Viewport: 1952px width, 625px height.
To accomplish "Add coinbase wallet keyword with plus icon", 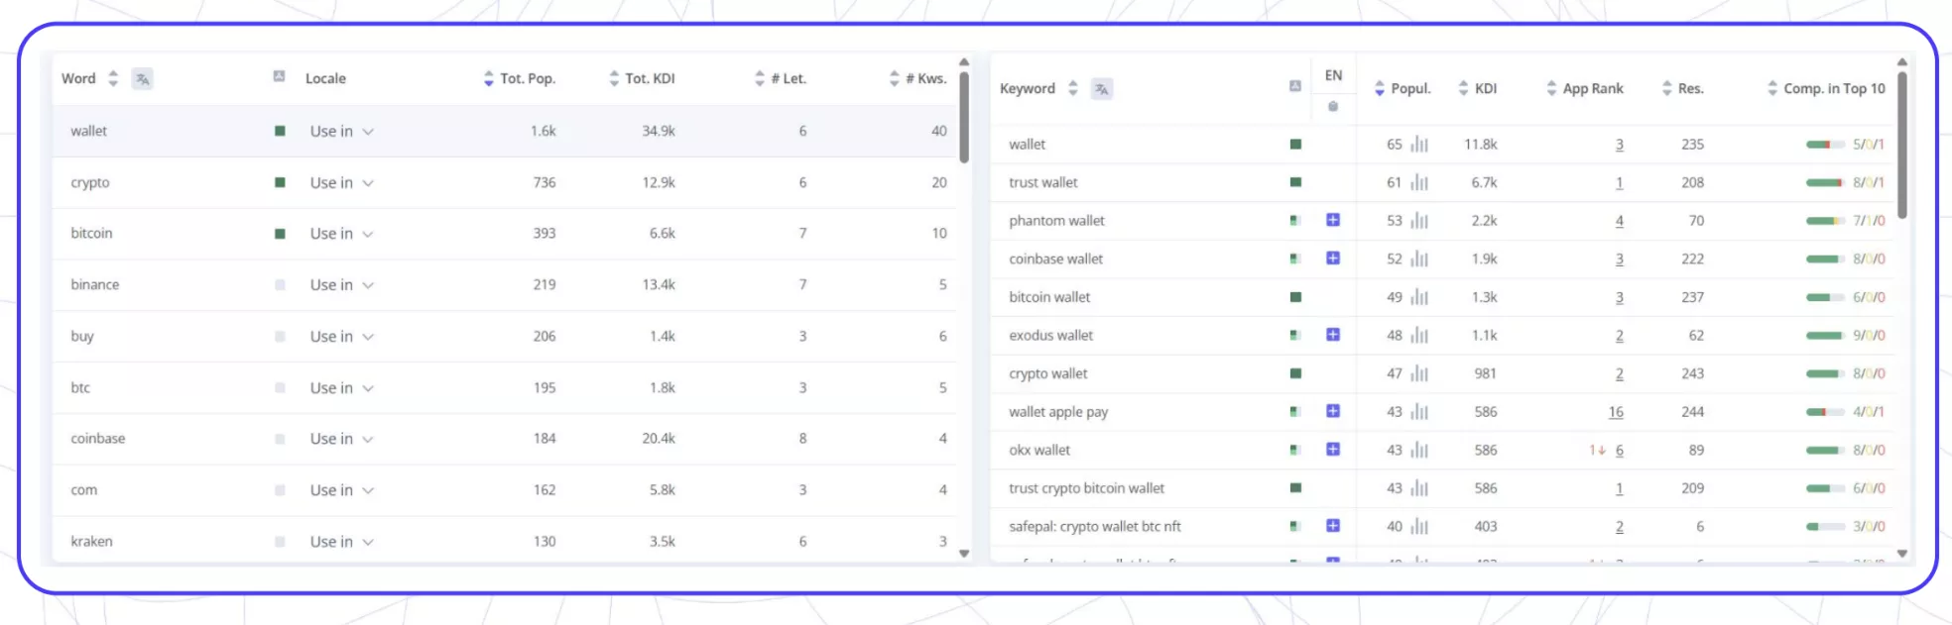I will (1333, 259).
